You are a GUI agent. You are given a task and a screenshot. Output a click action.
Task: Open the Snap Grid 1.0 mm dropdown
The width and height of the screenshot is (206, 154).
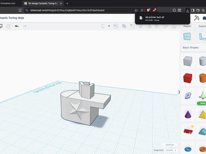point(171,150)
